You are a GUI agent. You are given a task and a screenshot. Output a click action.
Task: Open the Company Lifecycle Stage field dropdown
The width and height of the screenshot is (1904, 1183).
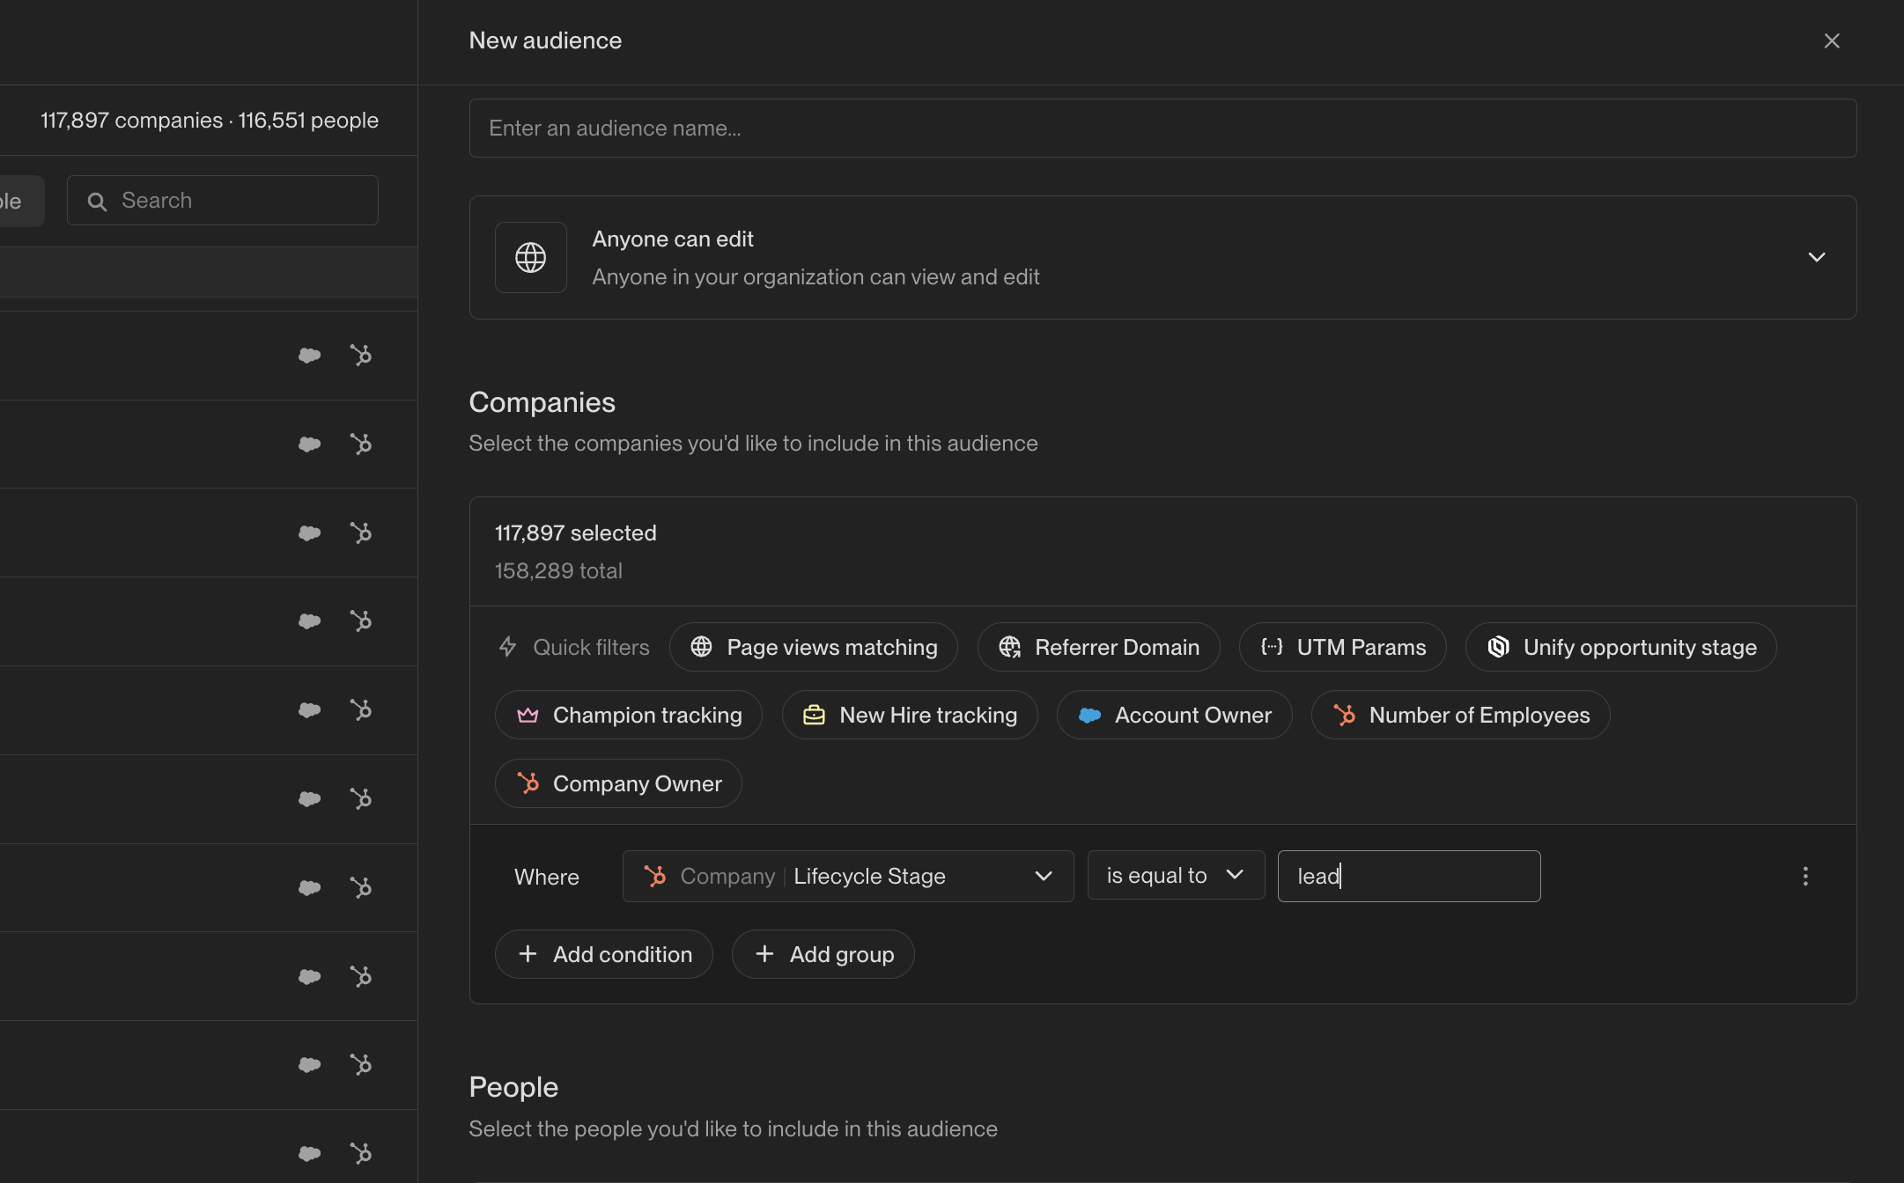(x=1044, y=876)
